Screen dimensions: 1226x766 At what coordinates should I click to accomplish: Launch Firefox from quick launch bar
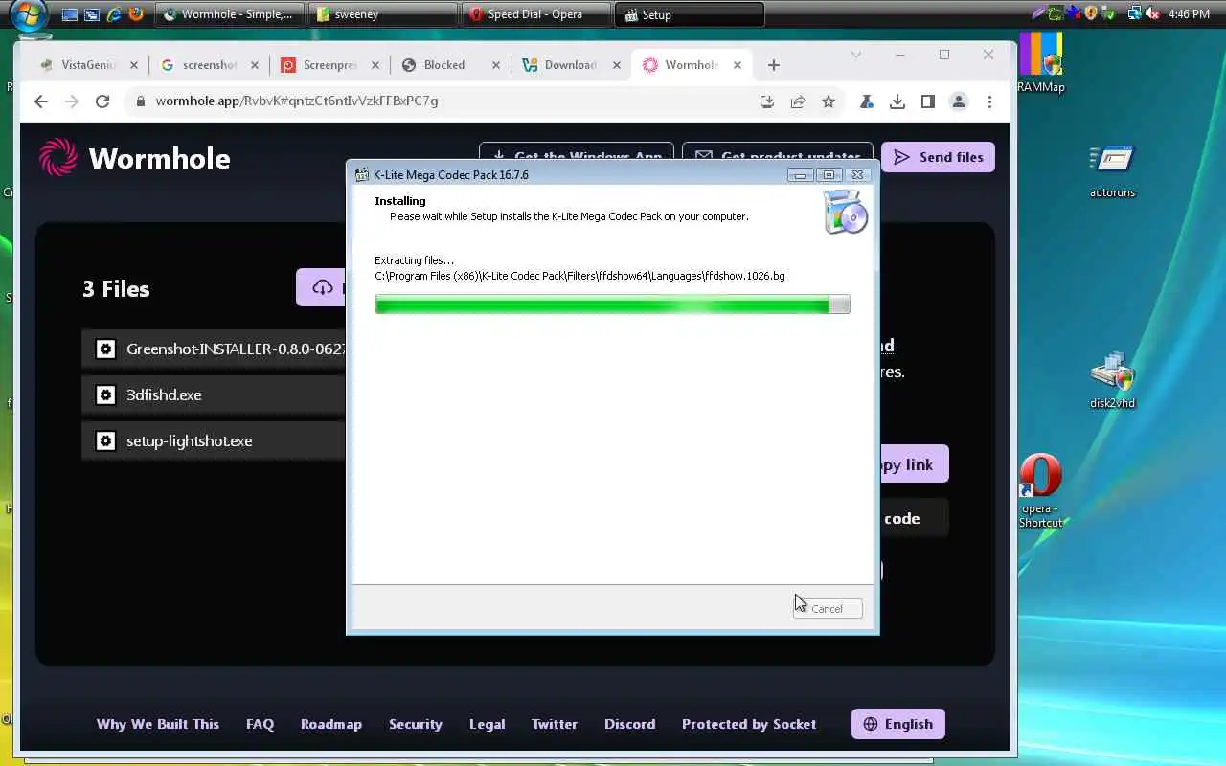point(136,14)
